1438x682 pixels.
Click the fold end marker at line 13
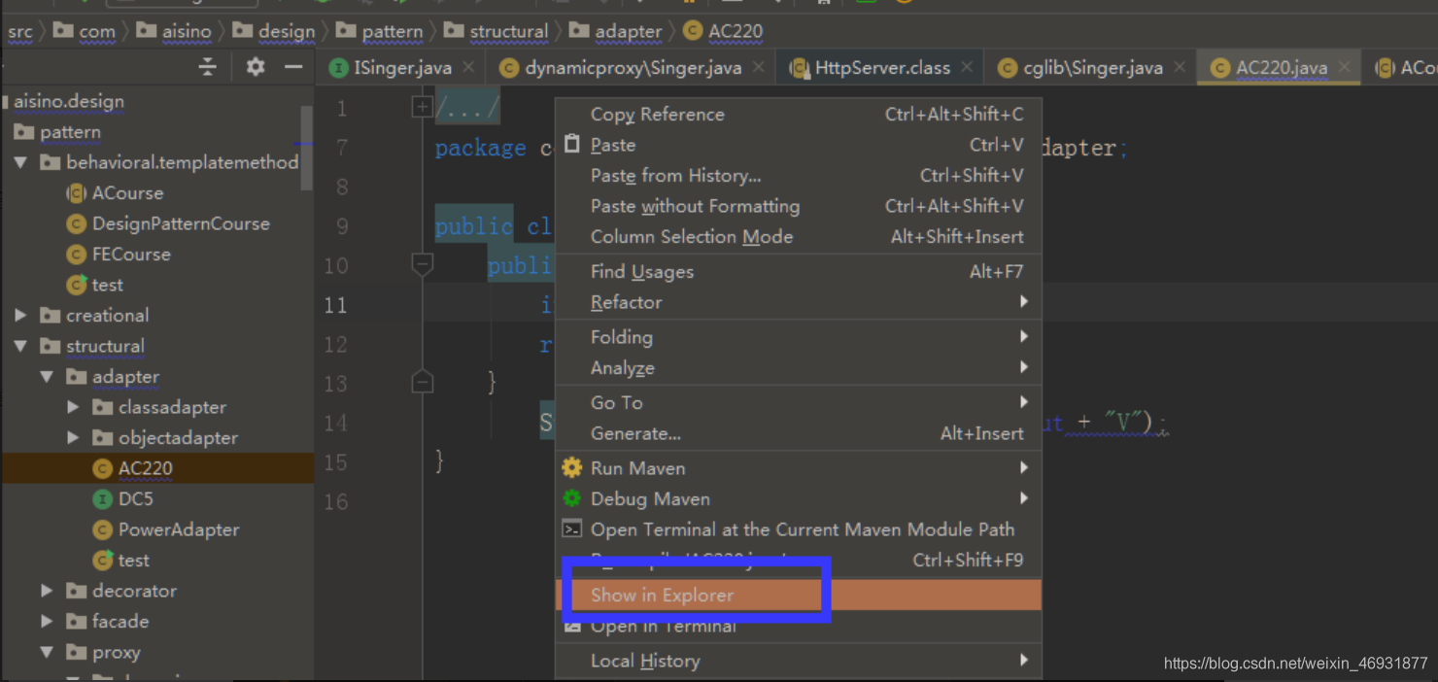[x=422, y=382]
